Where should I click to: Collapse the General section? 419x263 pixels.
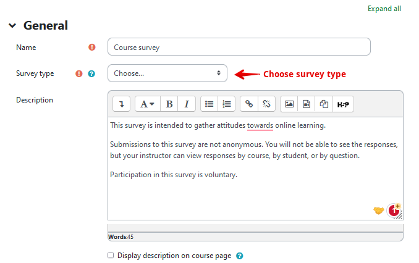12,26
